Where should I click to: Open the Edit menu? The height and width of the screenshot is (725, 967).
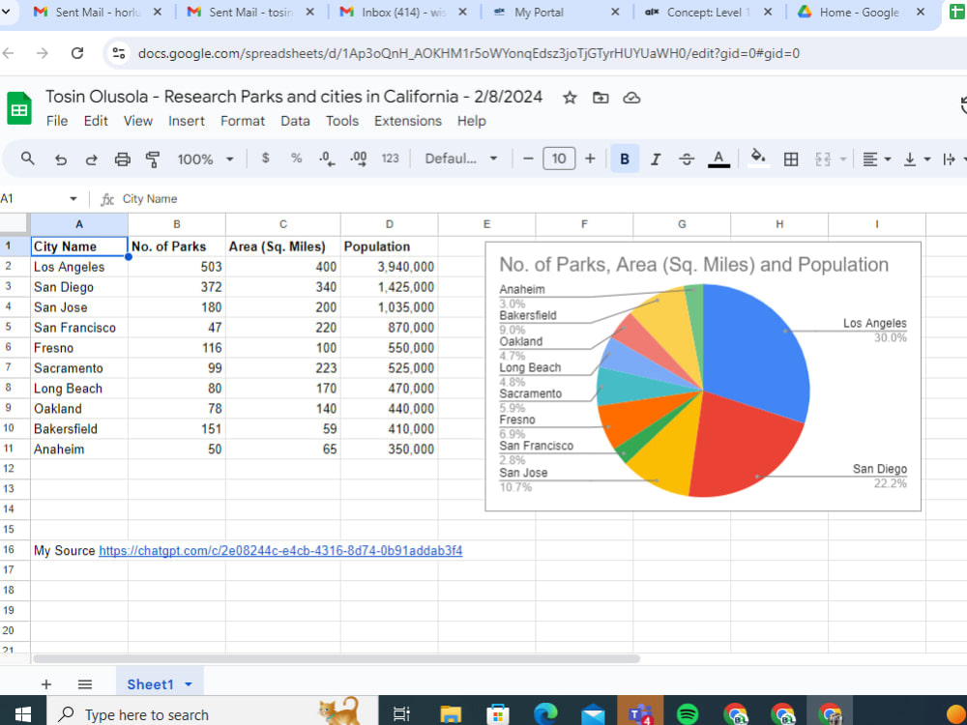click(x=96, y=121)
